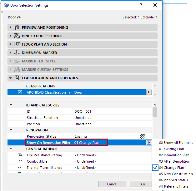Collapse the General Ratings group
The width and height of the screenshot is (196, 191).
(x=11, y=149)
